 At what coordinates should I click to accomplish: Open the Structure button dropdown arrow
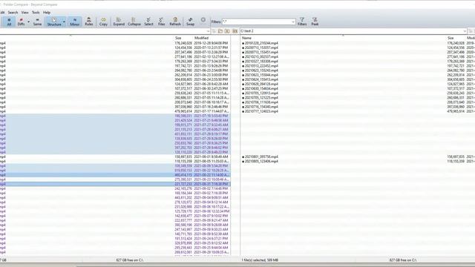tap(64, 22)
